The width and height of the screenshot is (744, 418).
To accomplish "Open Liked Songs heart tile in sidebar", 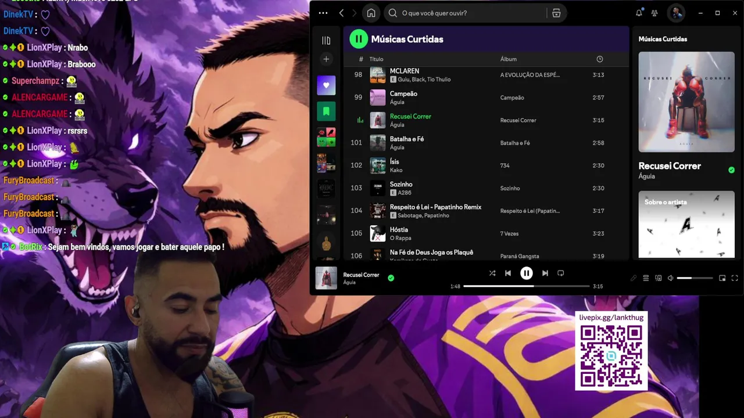I will pyautogui.click(x=326, y=85).
